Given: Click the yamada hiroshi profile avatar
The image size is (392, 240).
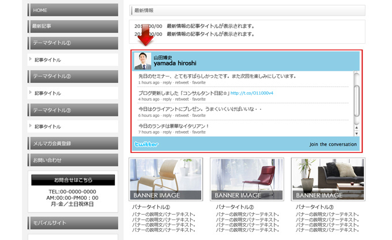Looking at the screenshot, I should tap(142, 61).
